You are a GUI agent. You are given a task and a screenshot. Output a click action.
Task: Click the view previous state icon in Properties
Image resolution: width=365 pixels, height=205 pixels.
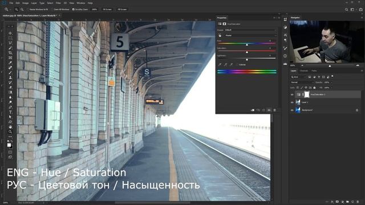tap(258, 110)
